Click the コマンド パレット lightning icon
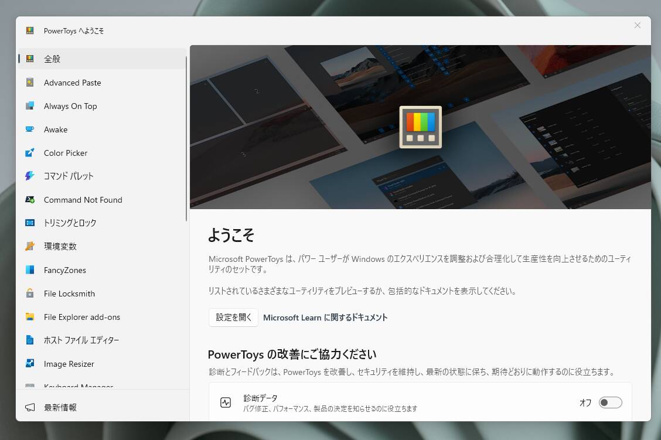Image resolution: width=661 pixels, height=440 pixels. coord(29,176)
